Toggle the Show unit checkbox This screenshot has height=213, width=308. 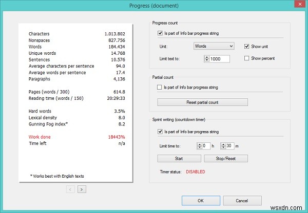pyautogui.click(x=246, y=46)
